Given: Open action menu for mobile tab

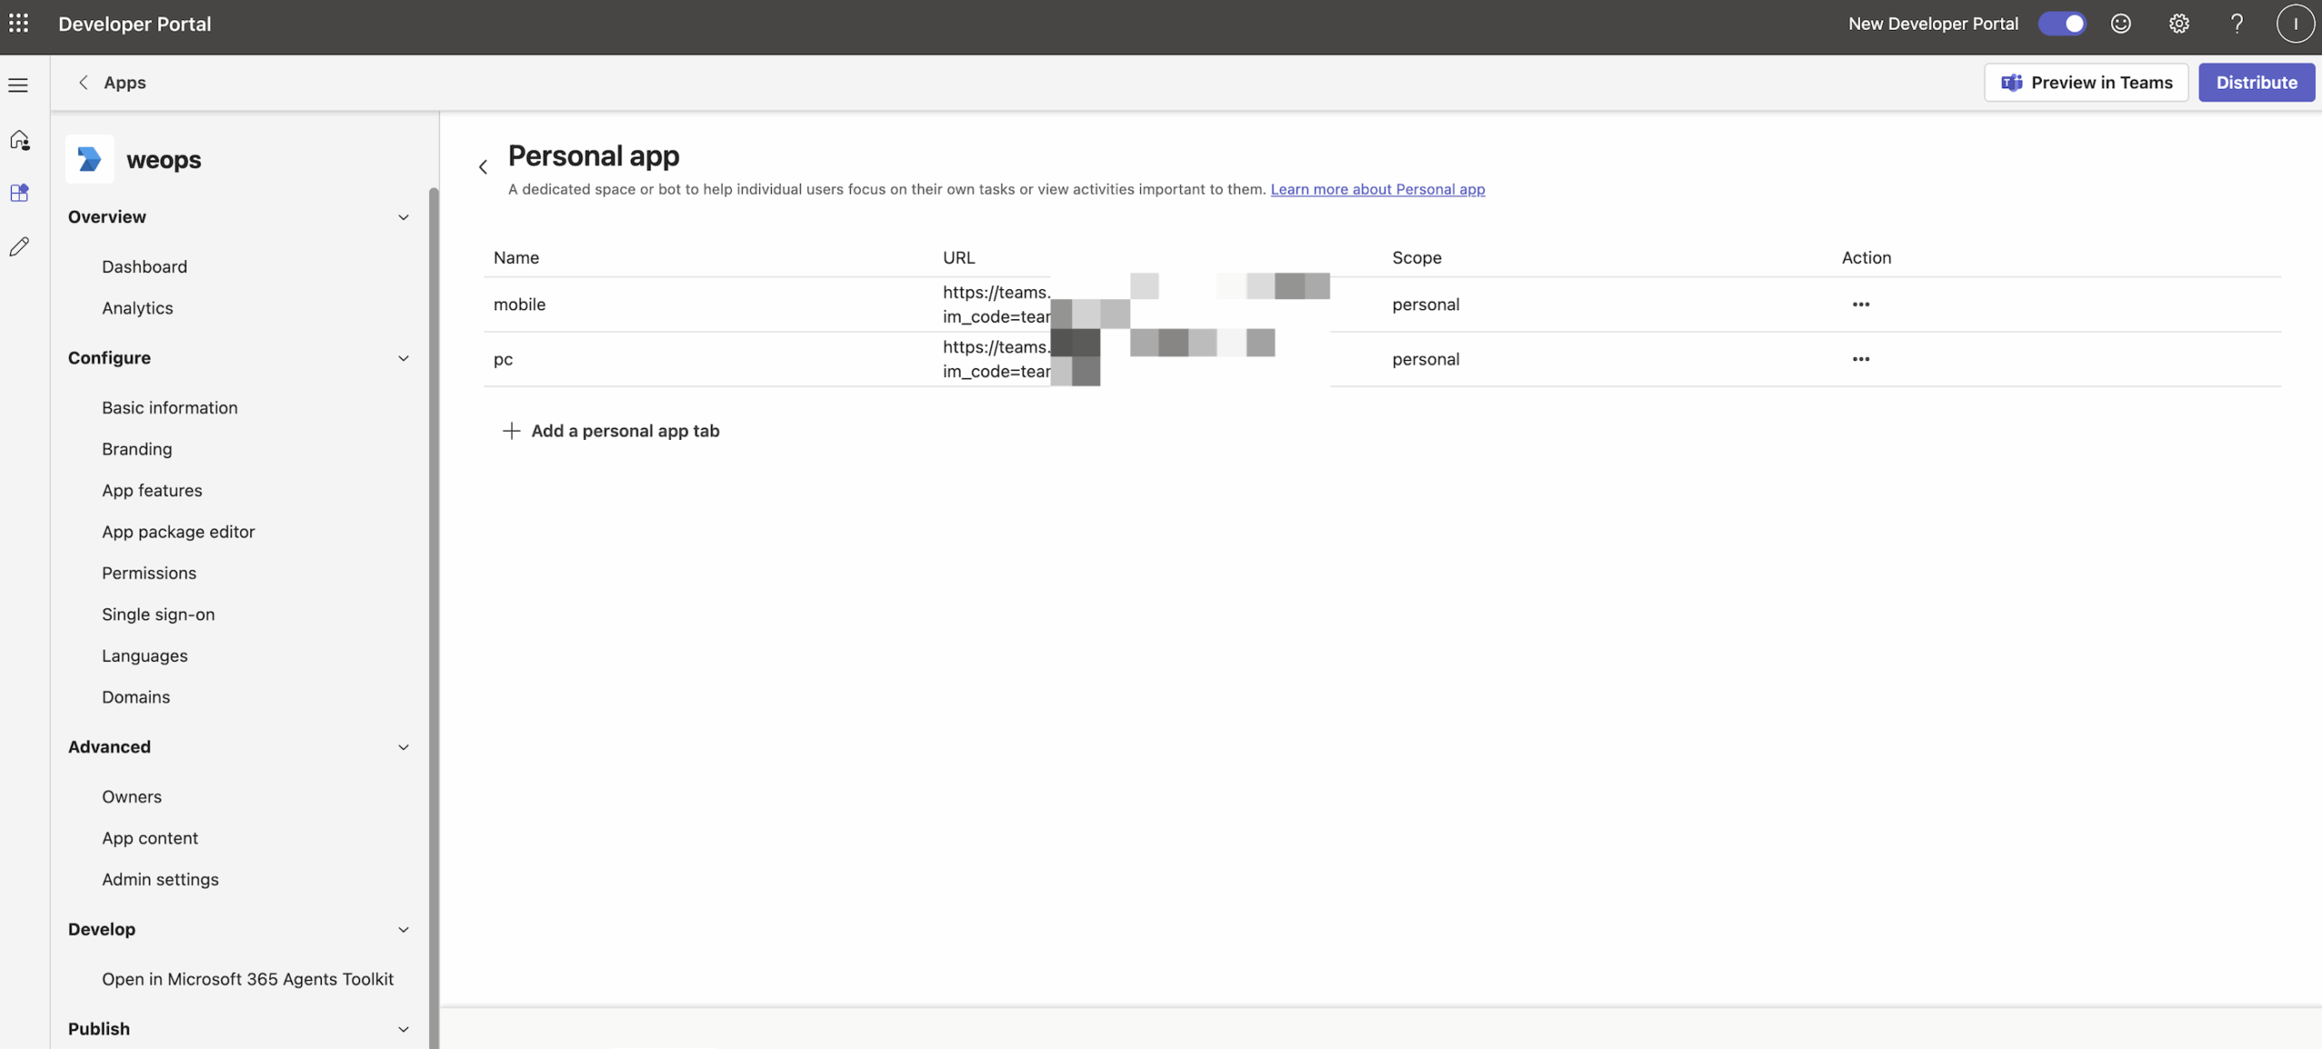Looking at the screenshot, I should (1861, 304).
